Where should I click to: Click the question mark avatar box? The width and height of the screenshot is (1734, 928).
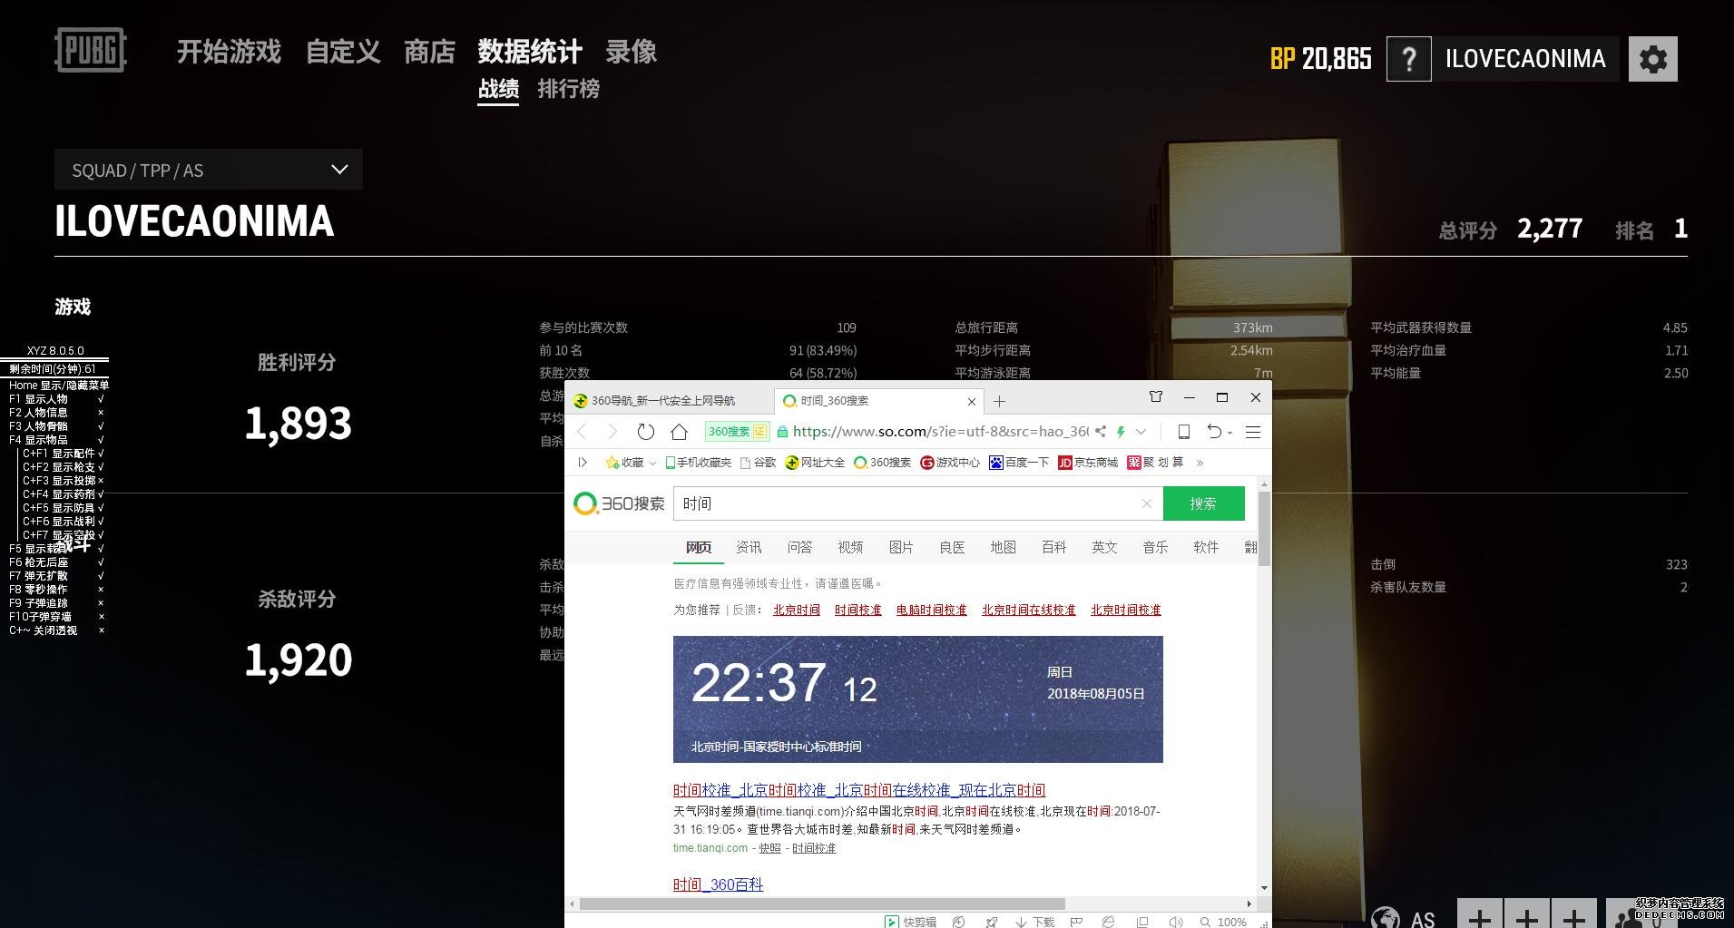tap(1409, 59)
